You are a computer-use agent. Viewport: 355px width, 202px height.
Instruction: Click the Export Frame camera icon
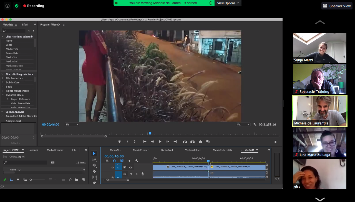tap(200, 142)
